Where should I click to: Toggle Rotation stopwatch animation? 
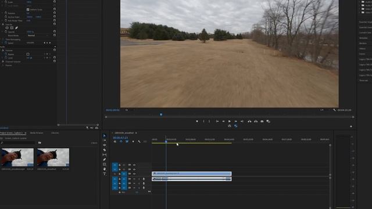(6, 13)
